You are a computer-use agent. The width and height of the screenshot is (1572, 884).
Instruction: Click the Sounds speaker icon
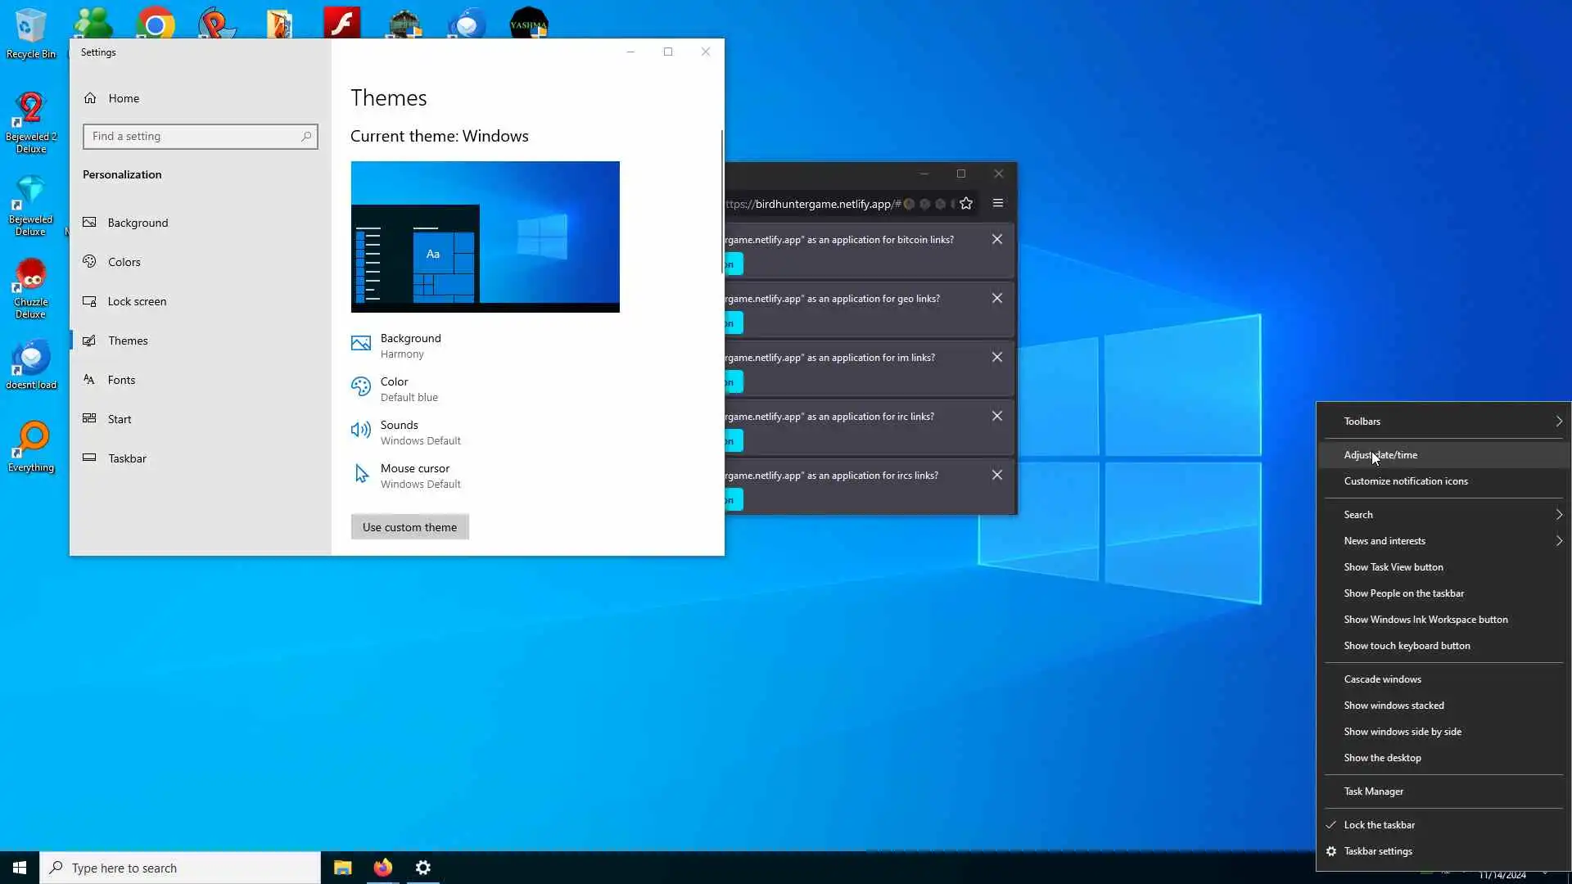360,431
